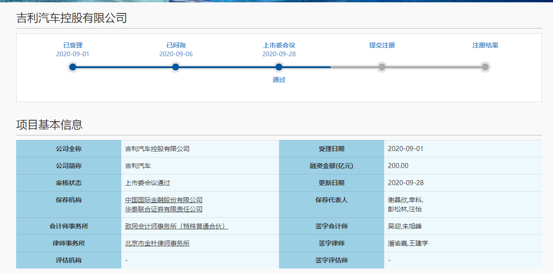
Task: Select the 已问询 stage label
Action: [x=176, y=45]
